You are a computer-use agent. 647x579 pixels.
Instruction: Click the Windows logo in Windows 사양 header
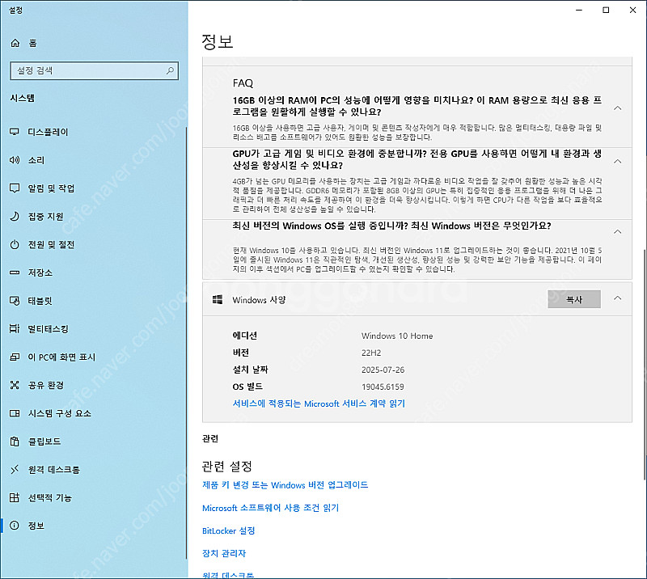click(218, 300)
